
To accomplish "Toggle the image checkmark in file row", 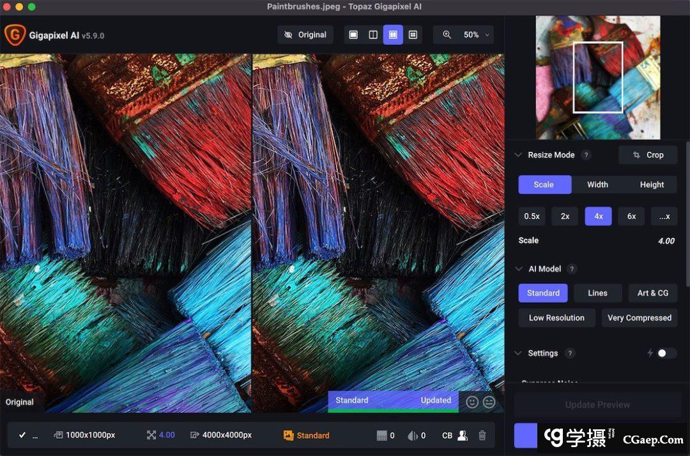I will pos(22,436).
